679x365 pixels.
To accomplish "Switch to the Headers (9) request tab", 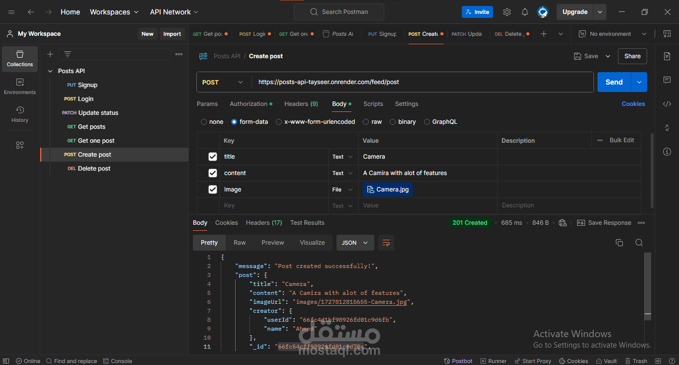I will (301, 104).
